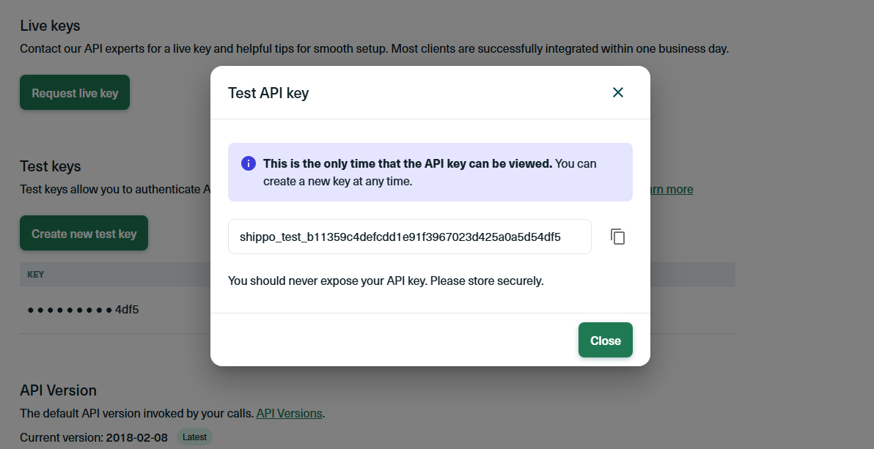The width and height of the screenshot is (874, 449).
Task: Click the Contact our API experts description
Action: click(x=374, y=49)
